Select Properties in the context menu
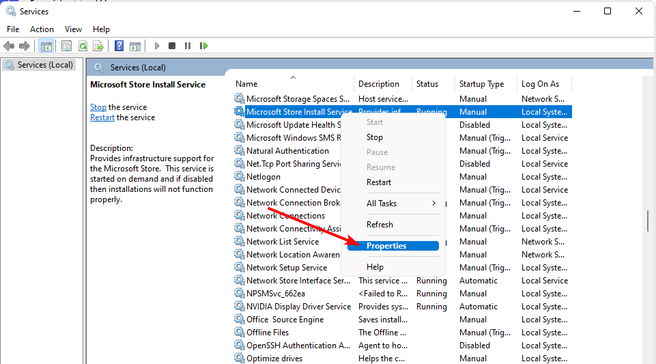Screen dimensions: 656x364 click(x=393, y=246)
